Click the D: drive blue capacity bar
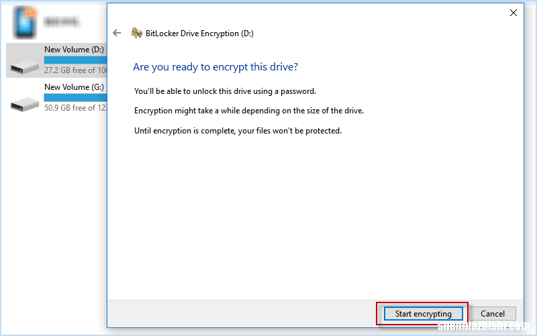This screenshot has width=537, height=336. click(x=75, y=60)
